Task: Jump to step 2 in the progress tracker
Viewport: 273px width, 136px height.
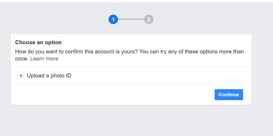Action: pos(149,20)
